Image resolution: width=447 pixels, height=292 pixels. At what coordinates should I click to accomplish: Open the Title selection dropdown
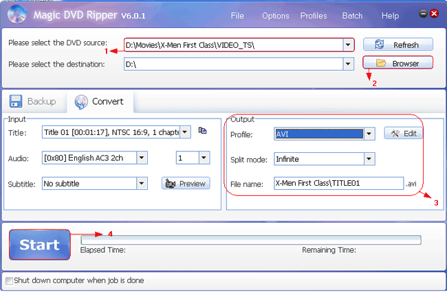[185, 132]
